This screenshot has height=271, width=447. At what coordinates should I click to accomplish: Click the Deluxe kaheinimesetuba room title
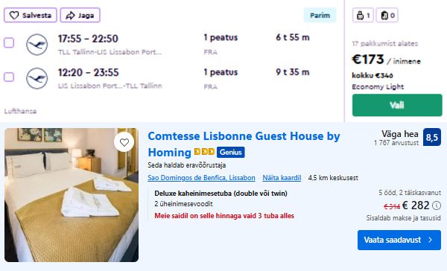(221, 194)
